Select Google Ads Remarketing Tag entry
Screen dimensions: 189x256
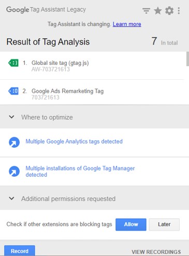92,92
